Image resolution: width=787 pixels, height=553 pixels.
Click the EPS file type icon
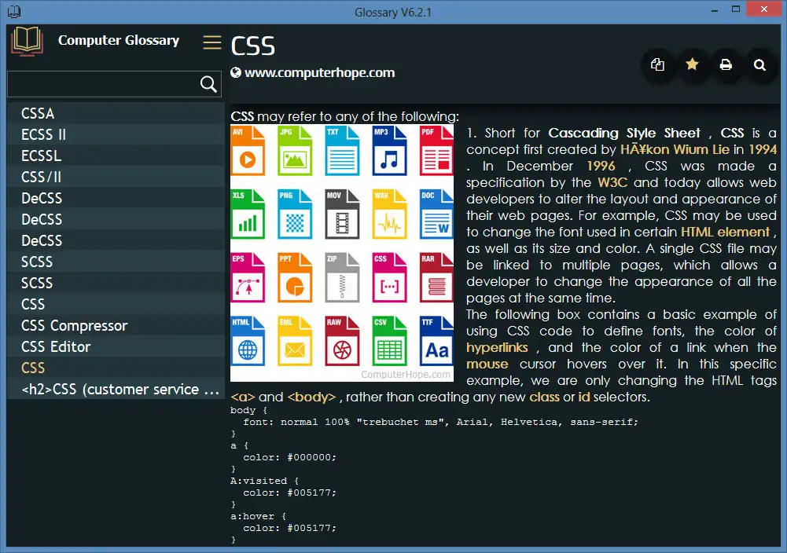tap(248, 277)
